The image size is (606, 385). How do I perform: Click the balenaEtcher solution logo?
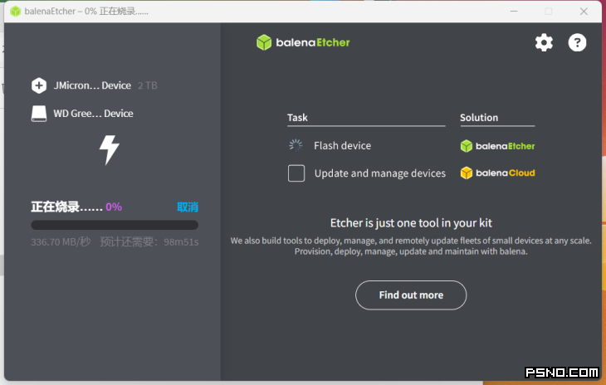coord(497,146)
